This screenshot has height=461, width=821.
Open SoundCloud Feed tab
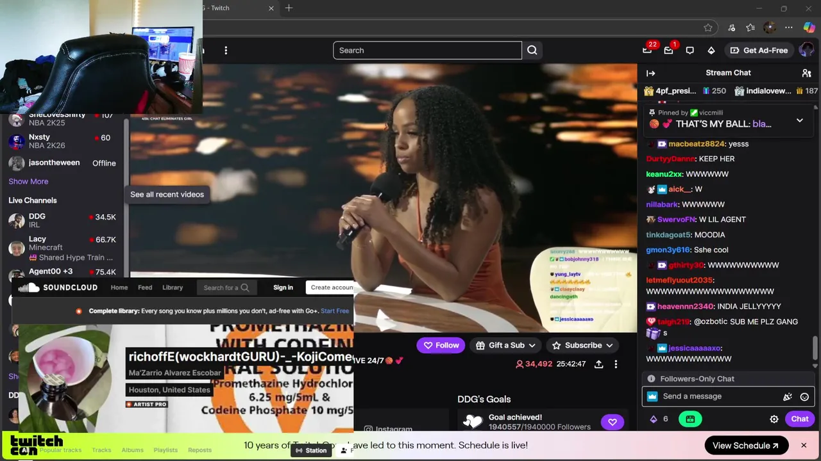pyautogui.click(x=145, y=287)
